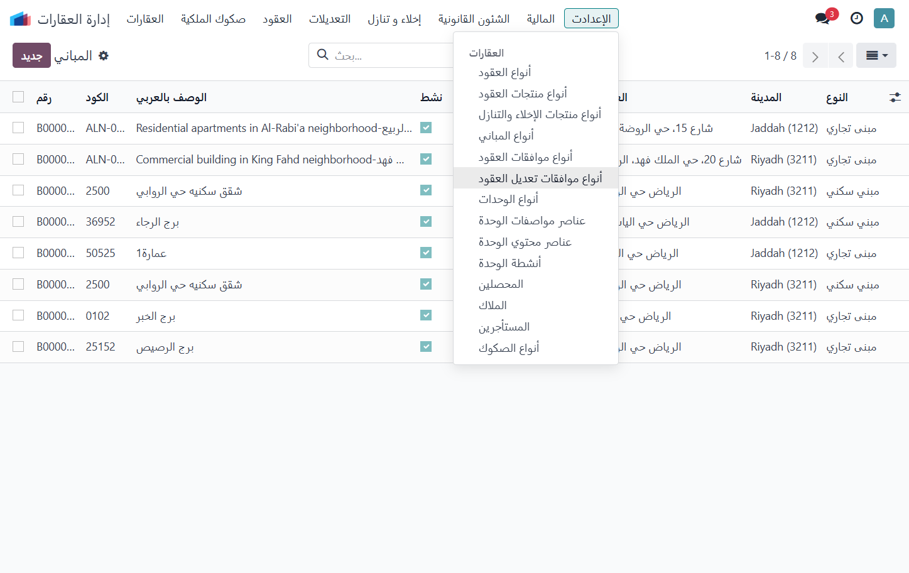The image size is (909, 573).
Task: Click the search magnifier icon
Action: click(x=323, y=55)
